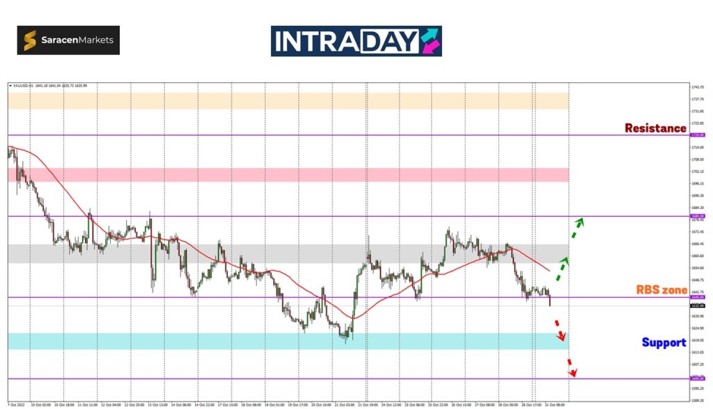Screen dimensions: 713x409
Task: Click the pink shaded zone rectangle
Action: coord(288,174)
